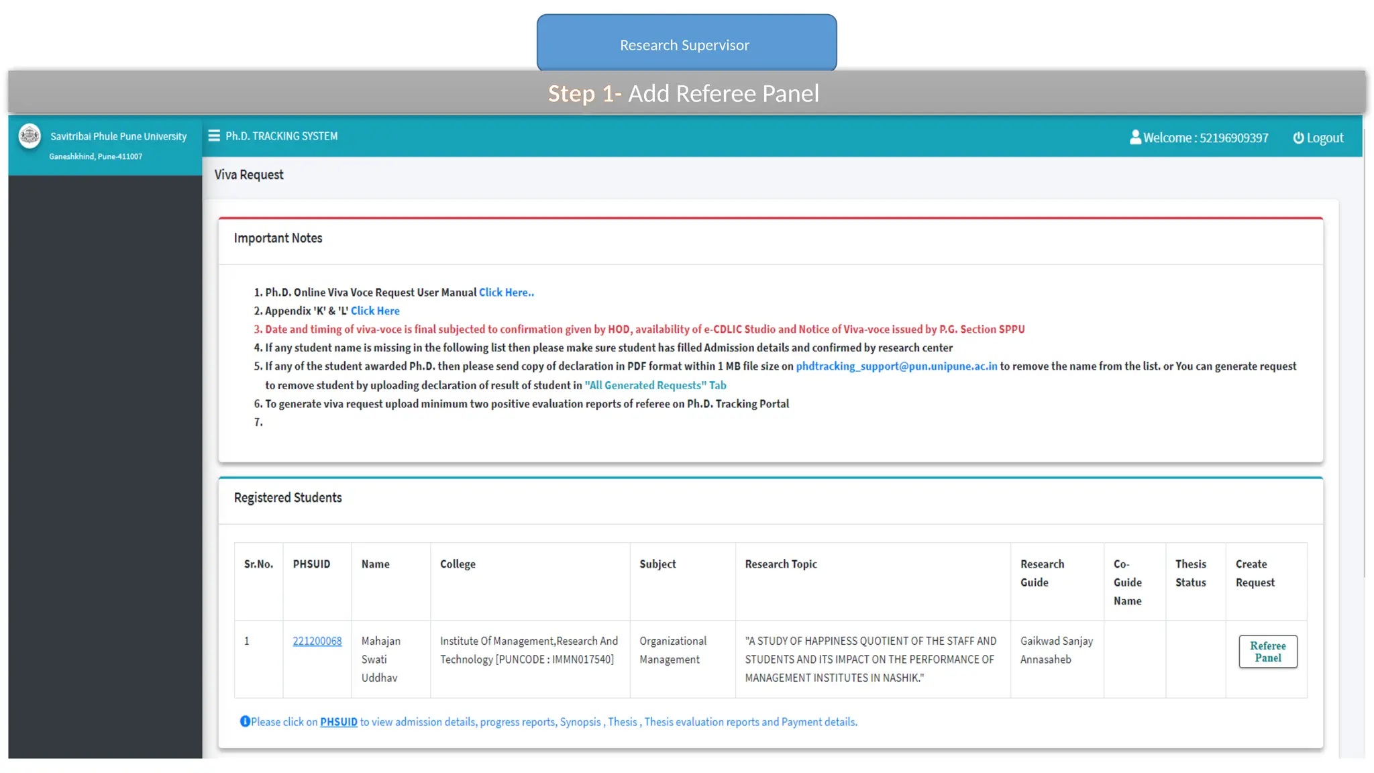The image size is (1374, 773).
Task: Click the university logo emblem
Action: tap(30, 136)
